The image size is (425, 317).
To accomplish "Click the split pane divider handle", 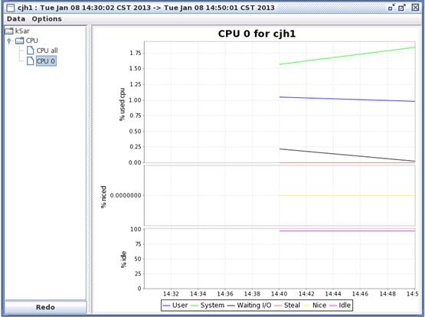I will coord(89,170).
